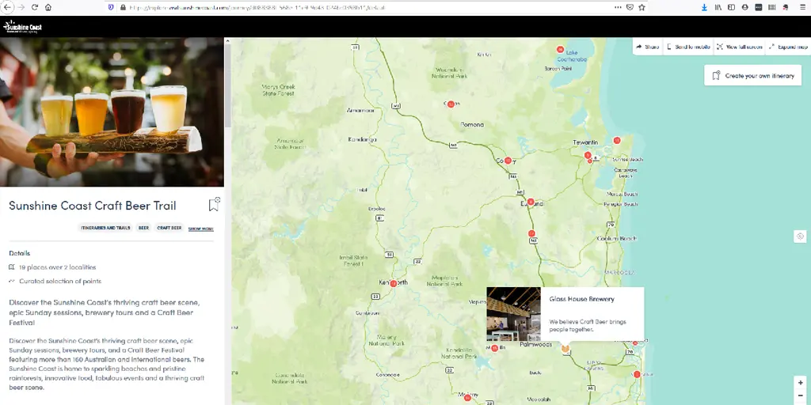Screen dimensions: 811x405
Task: Click 'We believe Craft Beer brings people together' text
Action: coord(588,325)
